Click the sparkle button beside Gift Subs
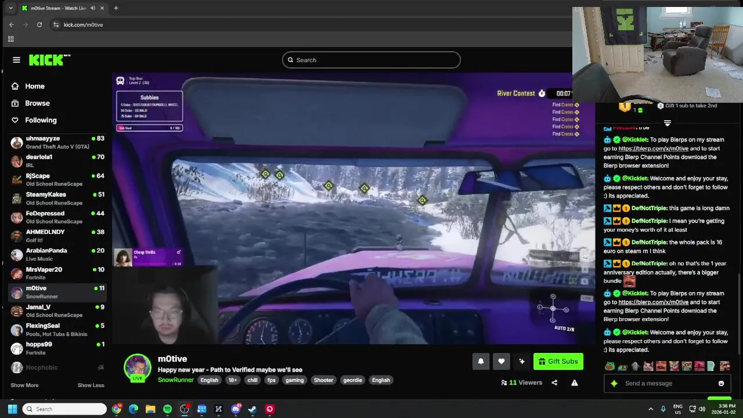743x418 pixels. point(522,361)
